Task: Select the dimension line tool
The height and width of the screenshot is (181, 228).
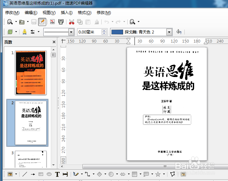Action: click(65, 174)
